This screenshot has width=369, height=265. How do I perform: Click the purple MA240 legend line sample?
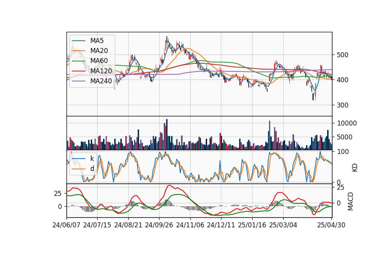[78, 81]
